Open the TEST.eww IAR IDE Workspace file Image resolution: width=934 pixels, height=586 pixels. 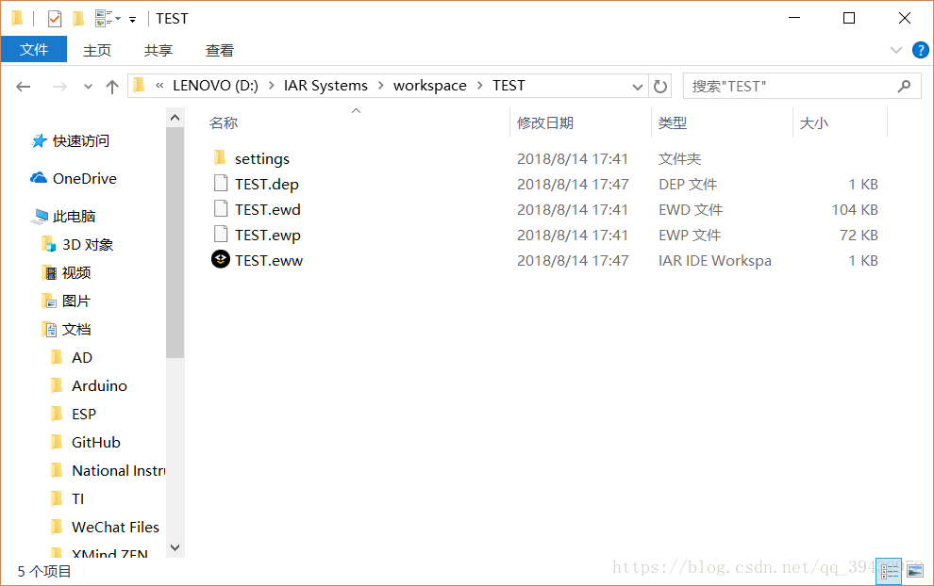point(268,260)
